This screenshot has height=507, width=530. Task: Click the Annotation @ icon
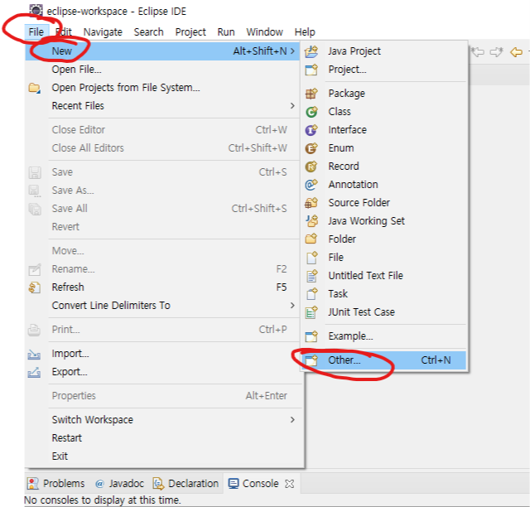pos(311,185)
